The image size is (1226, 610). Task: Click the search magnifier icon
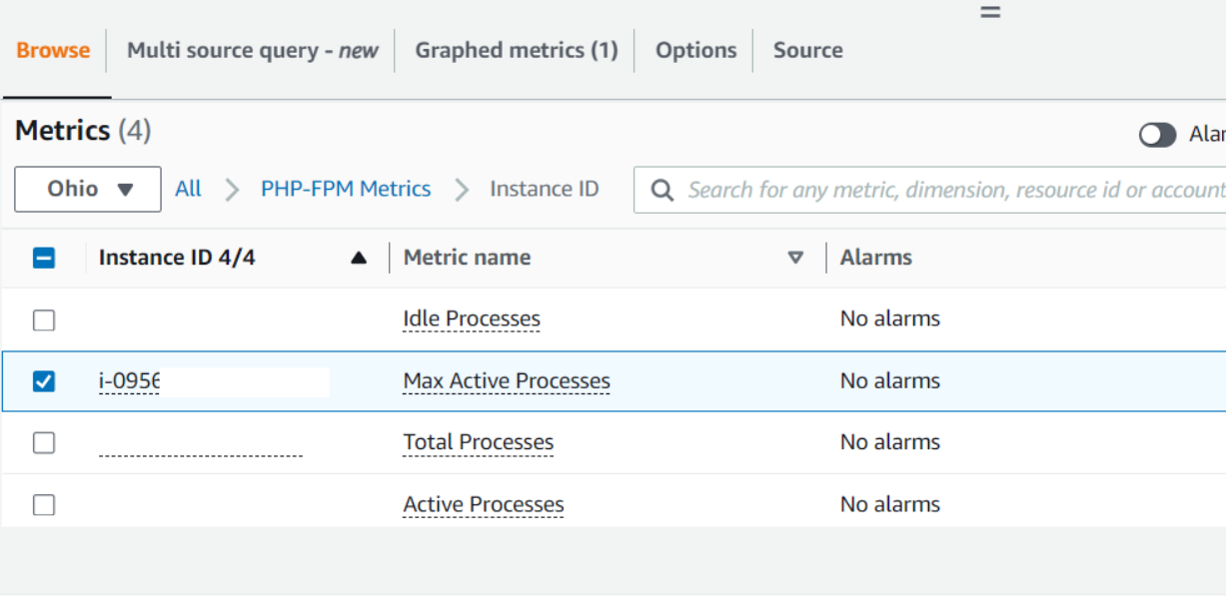click(x=661, y=190)
